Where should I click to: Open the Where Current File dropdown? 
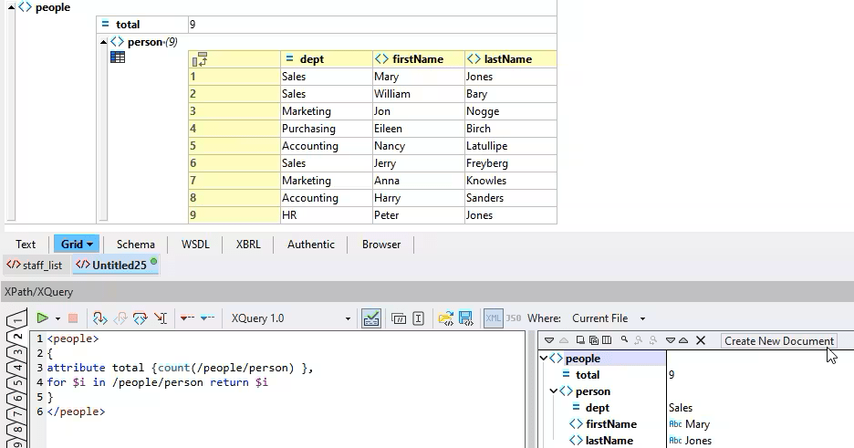coord(642,319)
